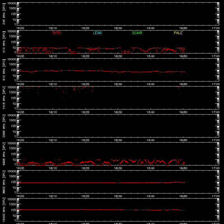Select the 1415 MHz [SFU] axis title

[x=4, y=98]
